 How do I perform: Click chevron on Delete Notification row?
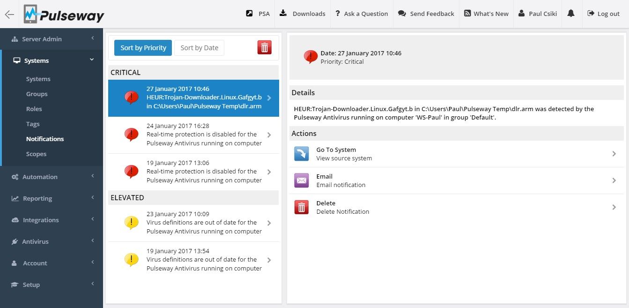pyautogui.click(x=614, y=207)
